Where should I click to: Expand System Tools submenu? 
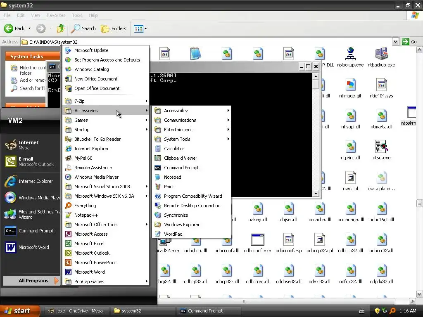[191, 139]
